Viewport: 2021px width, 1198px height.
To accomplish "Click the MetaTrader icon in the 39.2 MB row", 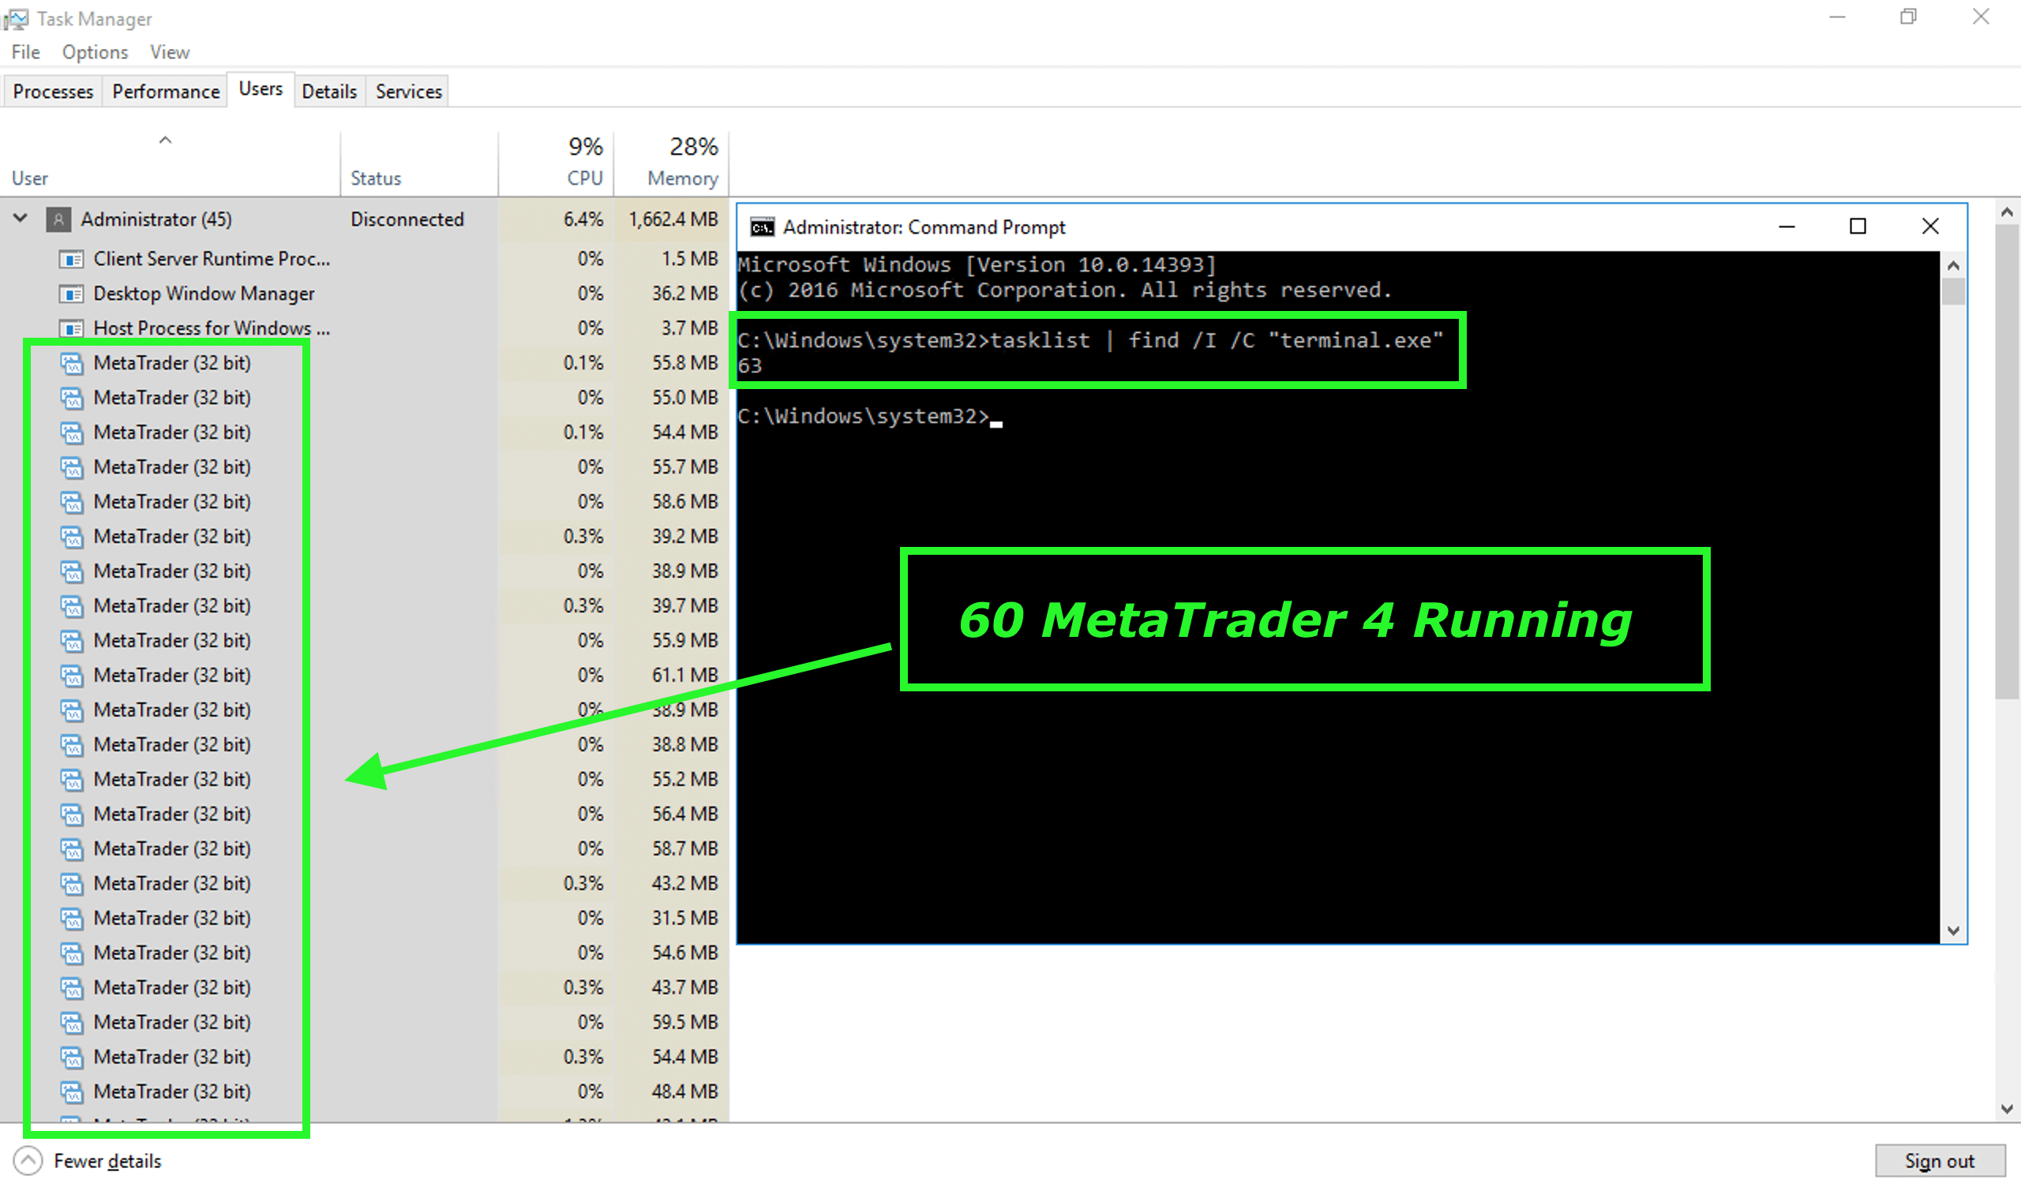I will pyautogui.click(x=72, y=537).
